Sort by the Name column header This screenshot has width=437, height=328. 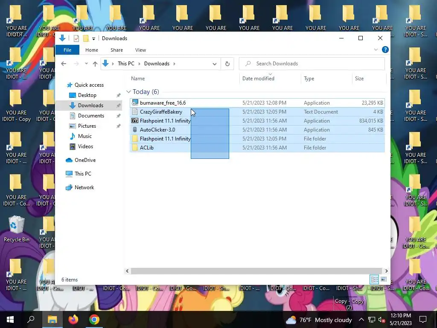pos(184,79)
